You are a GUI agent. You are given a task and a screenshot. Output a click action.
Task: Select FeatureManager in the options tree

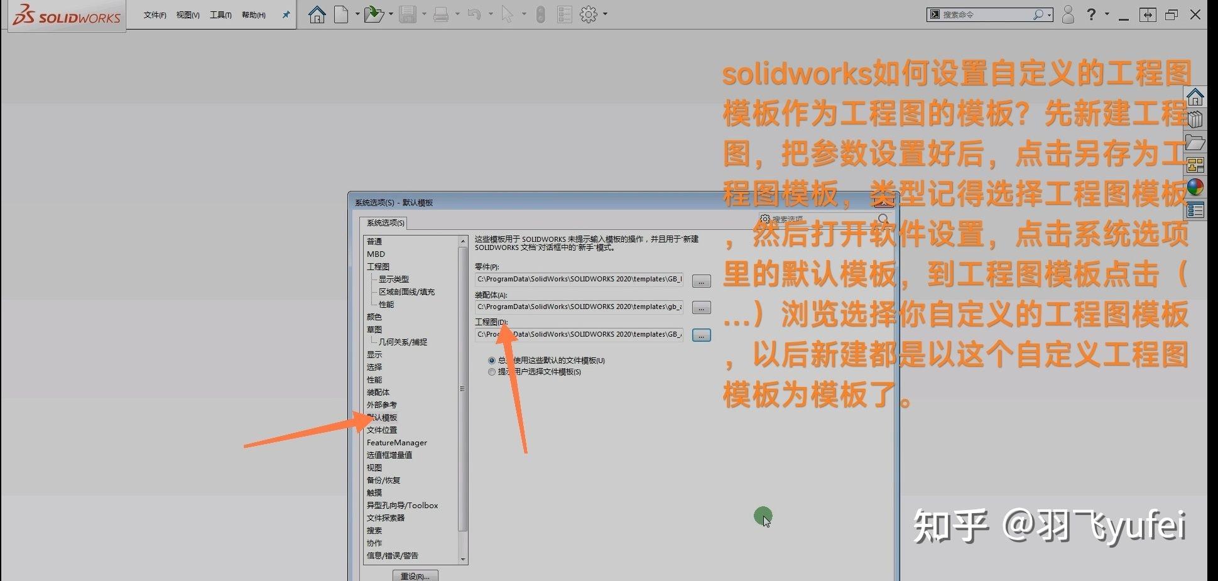(397, 442)
